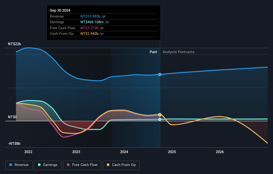Click the NT$1.712b free cash flow value
This screenshot has height=174, width=273.
89,28
